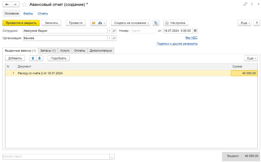Open the Настройка settings button

[x=176, y=23]
